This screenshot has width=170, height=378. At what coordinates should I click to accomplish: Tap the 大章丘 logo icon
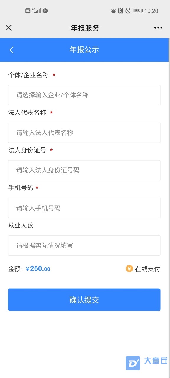click(133, 363)
